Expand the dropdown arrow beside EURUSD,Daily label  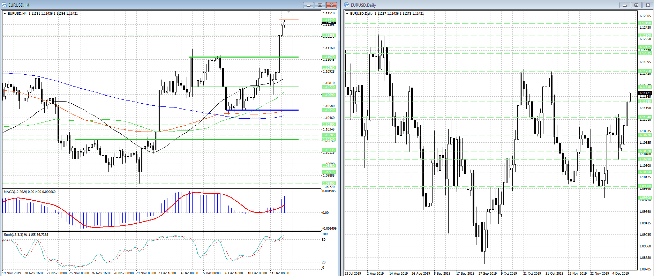pos(347,14)
